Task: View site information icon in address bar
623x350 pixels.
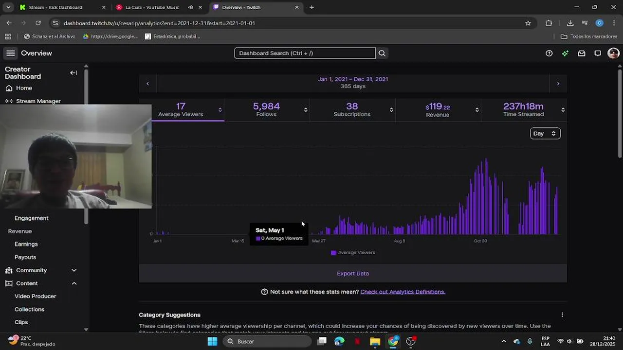Action: coord(55,23)
